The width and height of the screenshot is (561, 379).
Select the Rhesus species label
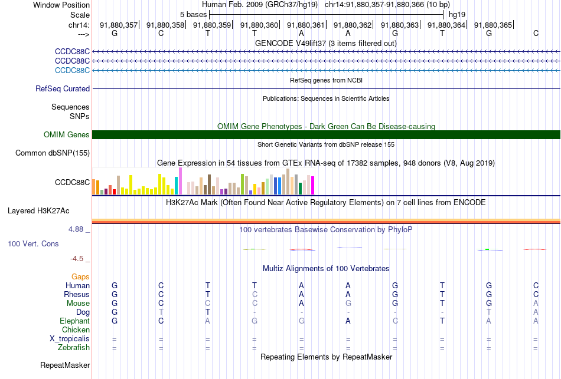tap(76, 294)
